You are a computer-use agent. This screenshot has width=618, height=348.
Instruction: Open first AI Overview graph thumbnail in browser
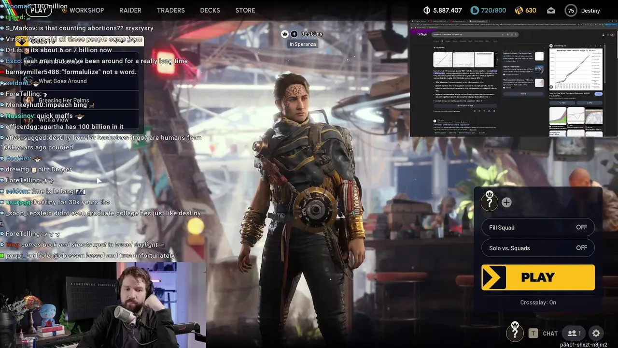click(443, 59)
